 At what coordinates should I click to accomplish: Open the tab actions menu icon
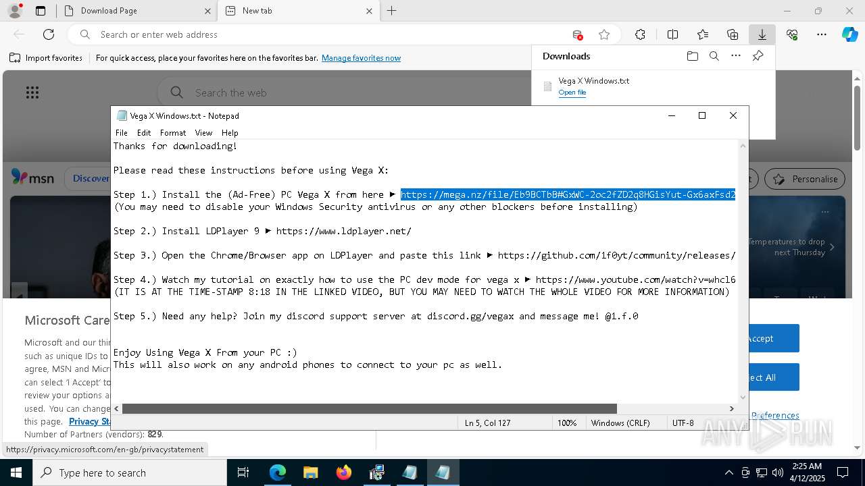41,11
